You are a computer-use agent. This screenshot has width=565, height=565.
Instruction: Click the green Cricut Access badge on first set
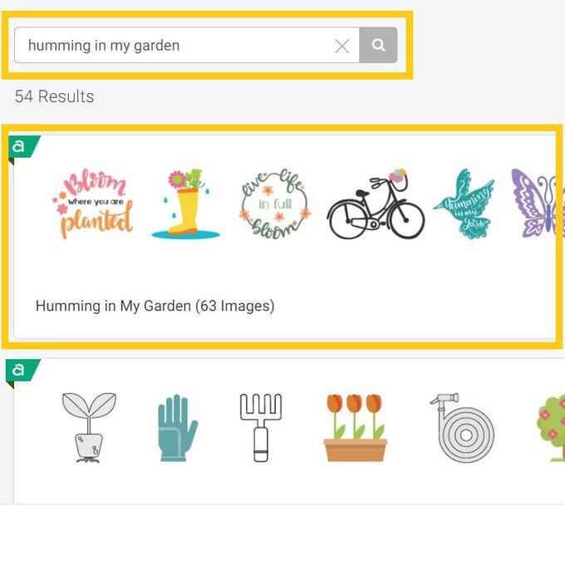pyautogui.click(x=20, y=146)
